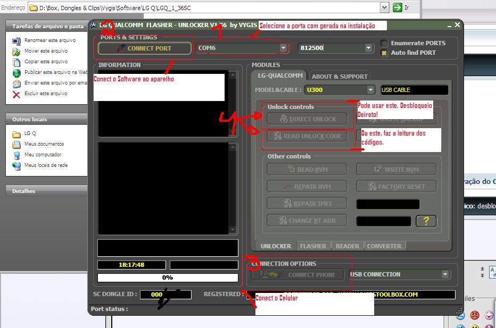Open Meu computador from Outros locais
Screen dimensions: 496x328
tap(16, 155)
